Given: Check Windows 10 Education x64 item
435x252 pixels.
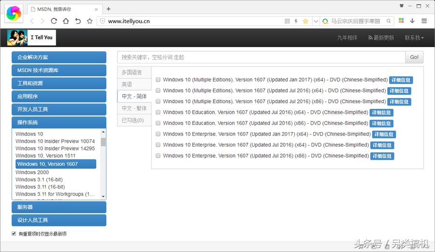Looking at the screenshot, I should click(158, 112).
